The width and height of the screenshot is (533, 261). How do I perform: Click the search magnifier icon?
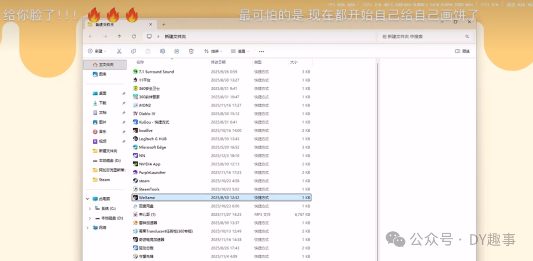point(467,37)
